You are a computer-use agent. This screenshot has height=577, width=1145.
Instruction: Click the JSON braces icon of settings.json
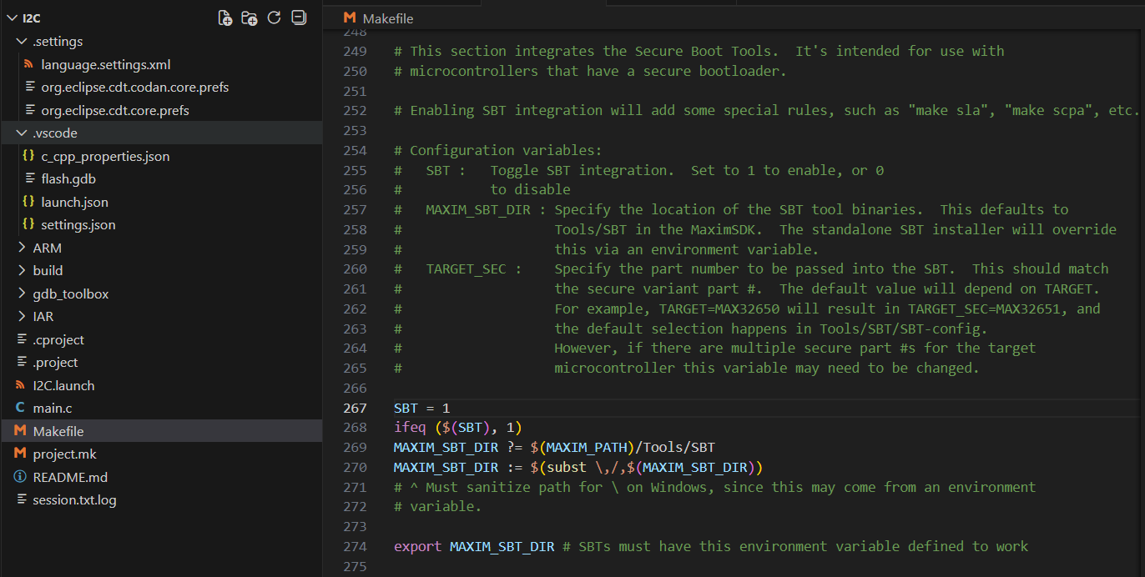28,224
